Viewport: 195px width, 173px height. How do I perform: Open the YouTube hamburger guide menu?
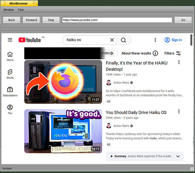click(10, 40)
